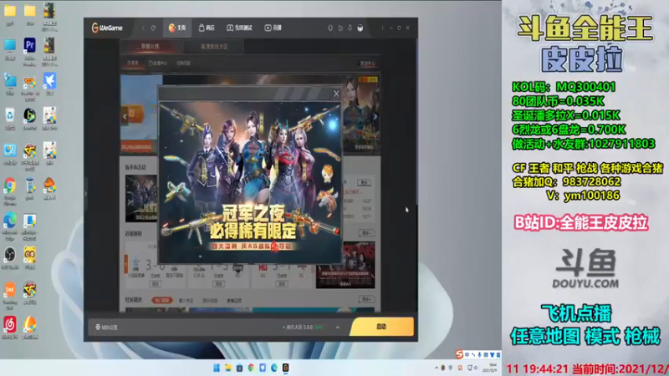Open 辅助设置 at bottom left of WeGame
Image resolution: width=669 pixels, height=376 pixels.
[107, 328]
